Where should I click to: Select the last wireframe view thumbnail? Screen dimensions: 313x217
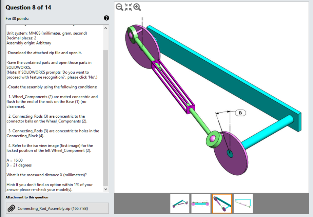(242, 203)
